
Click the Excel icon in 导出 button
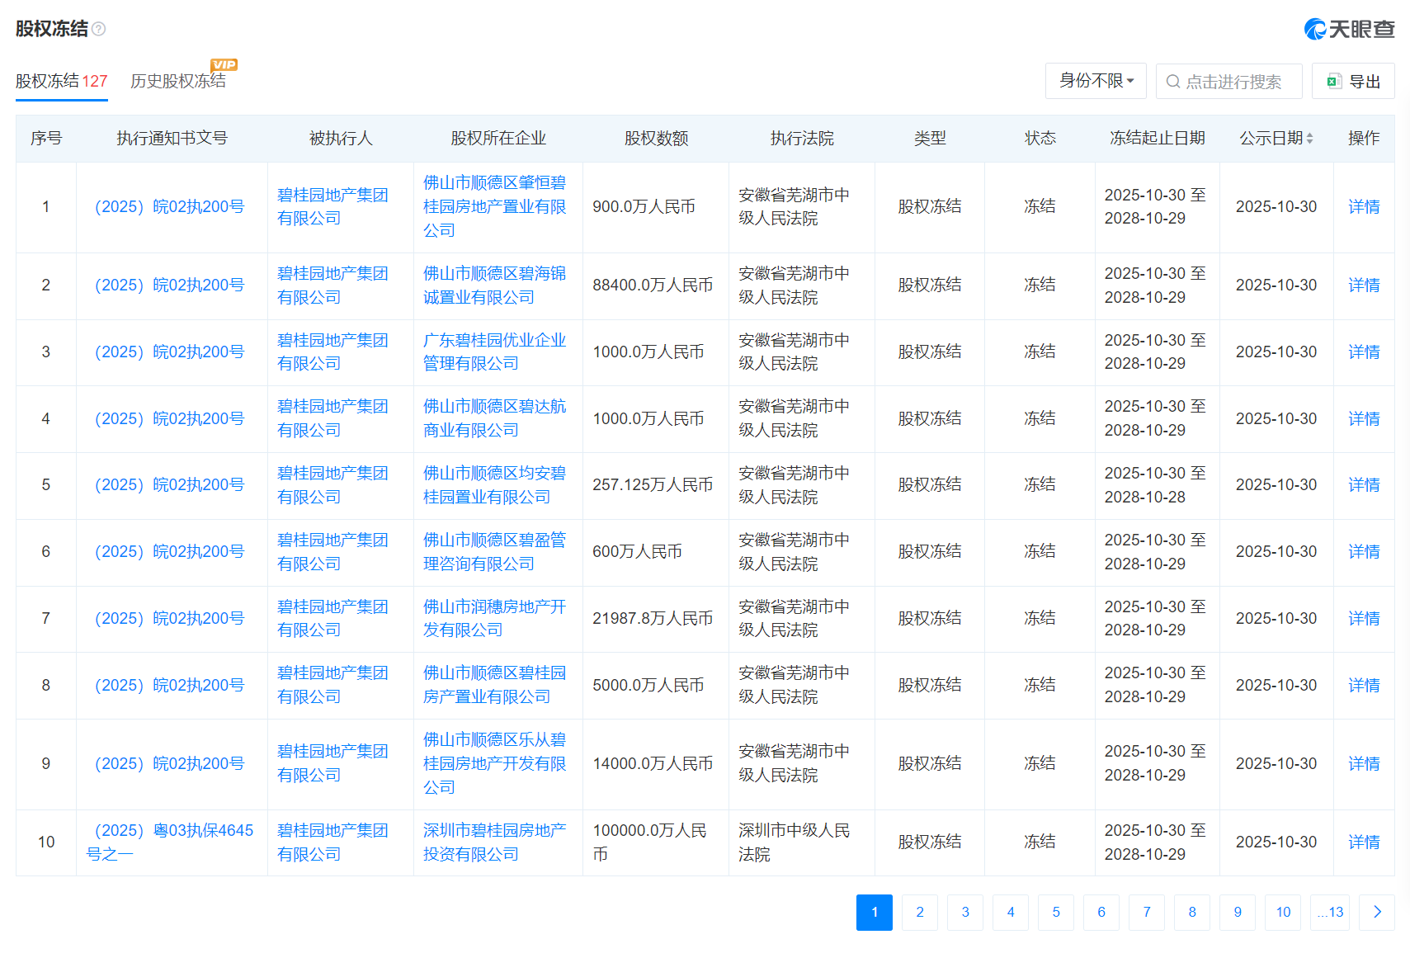(1333, 82)
